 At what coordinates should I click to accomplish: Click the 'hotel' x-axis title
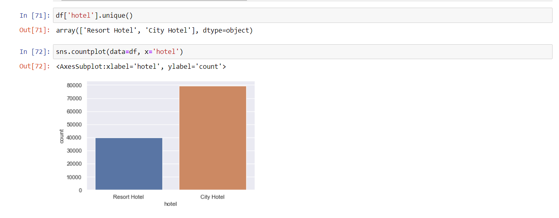pos(171,204)
